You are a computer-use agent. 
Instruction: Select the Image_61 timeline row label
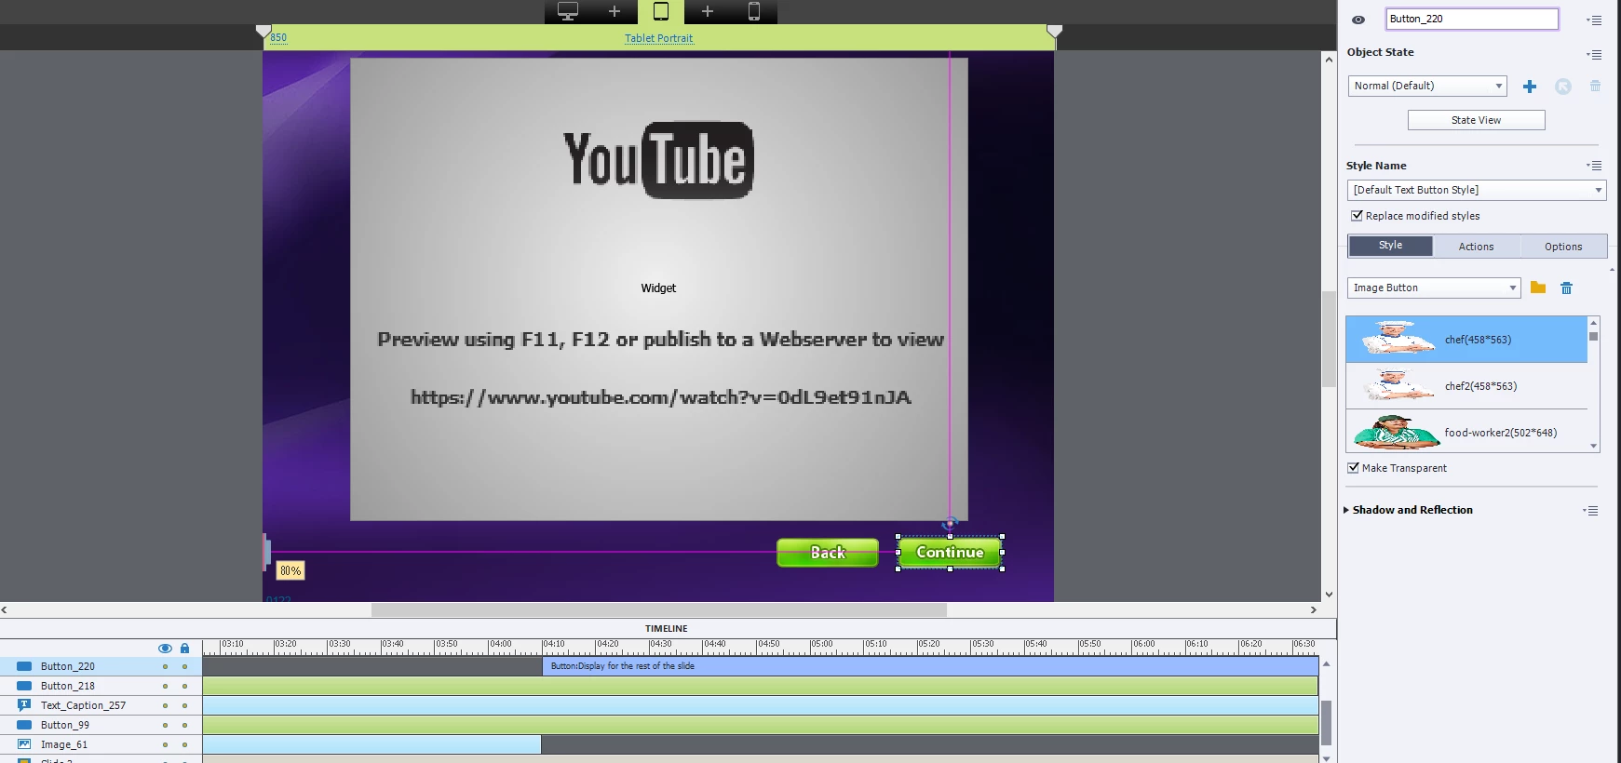click(64, 744)
